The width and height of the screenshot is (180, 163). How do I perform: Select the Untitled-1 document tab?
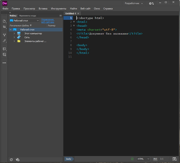pyautogui.click(x=71, y=13)
